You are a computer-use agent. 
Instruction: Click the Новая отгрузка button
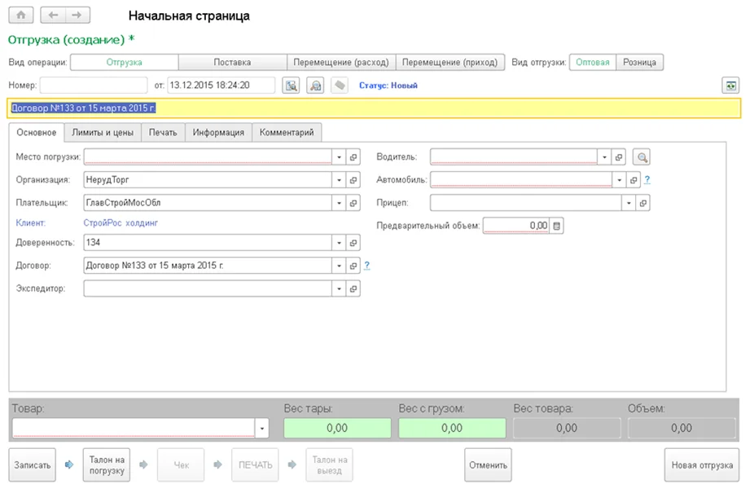[701, 465]
